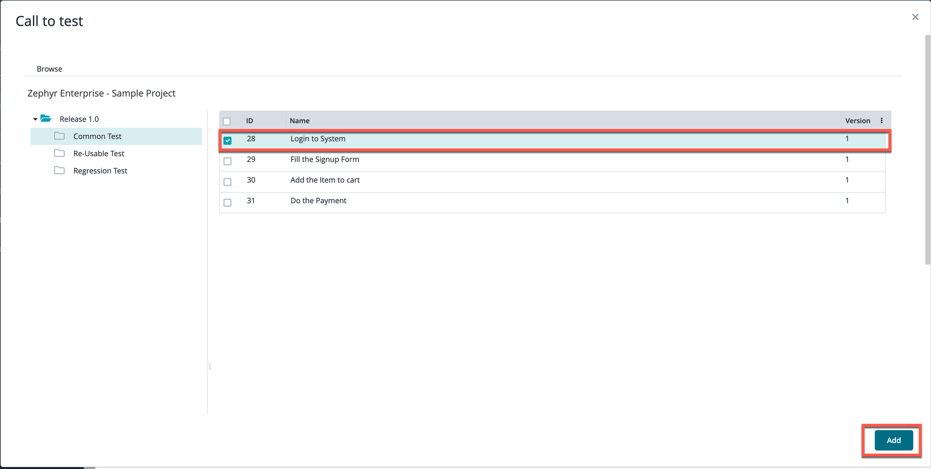The height and width of the screenshot is (469, 931).
Task: Collapse the Release 1.0 tree node
Action: (x=35, y=119)
